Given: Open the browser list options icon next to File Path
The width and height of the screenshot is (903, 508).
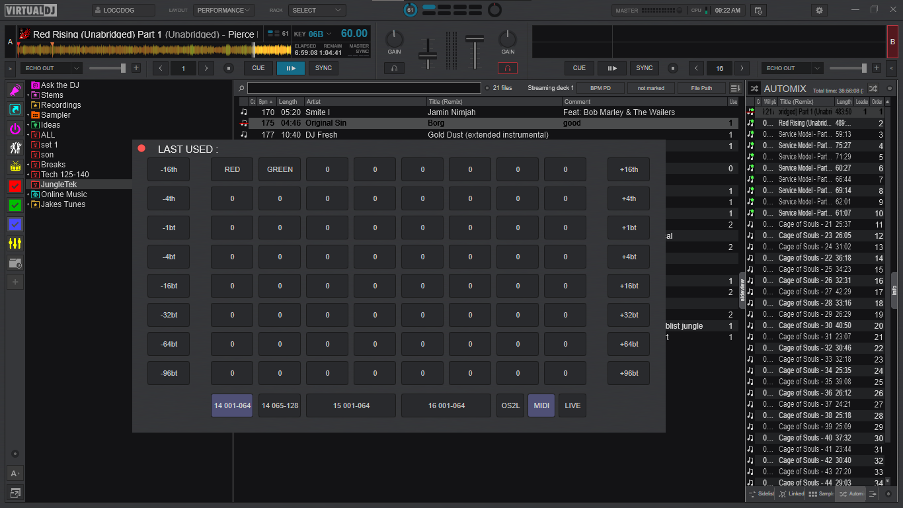Looking at the screenshot, I should [735, 88].
